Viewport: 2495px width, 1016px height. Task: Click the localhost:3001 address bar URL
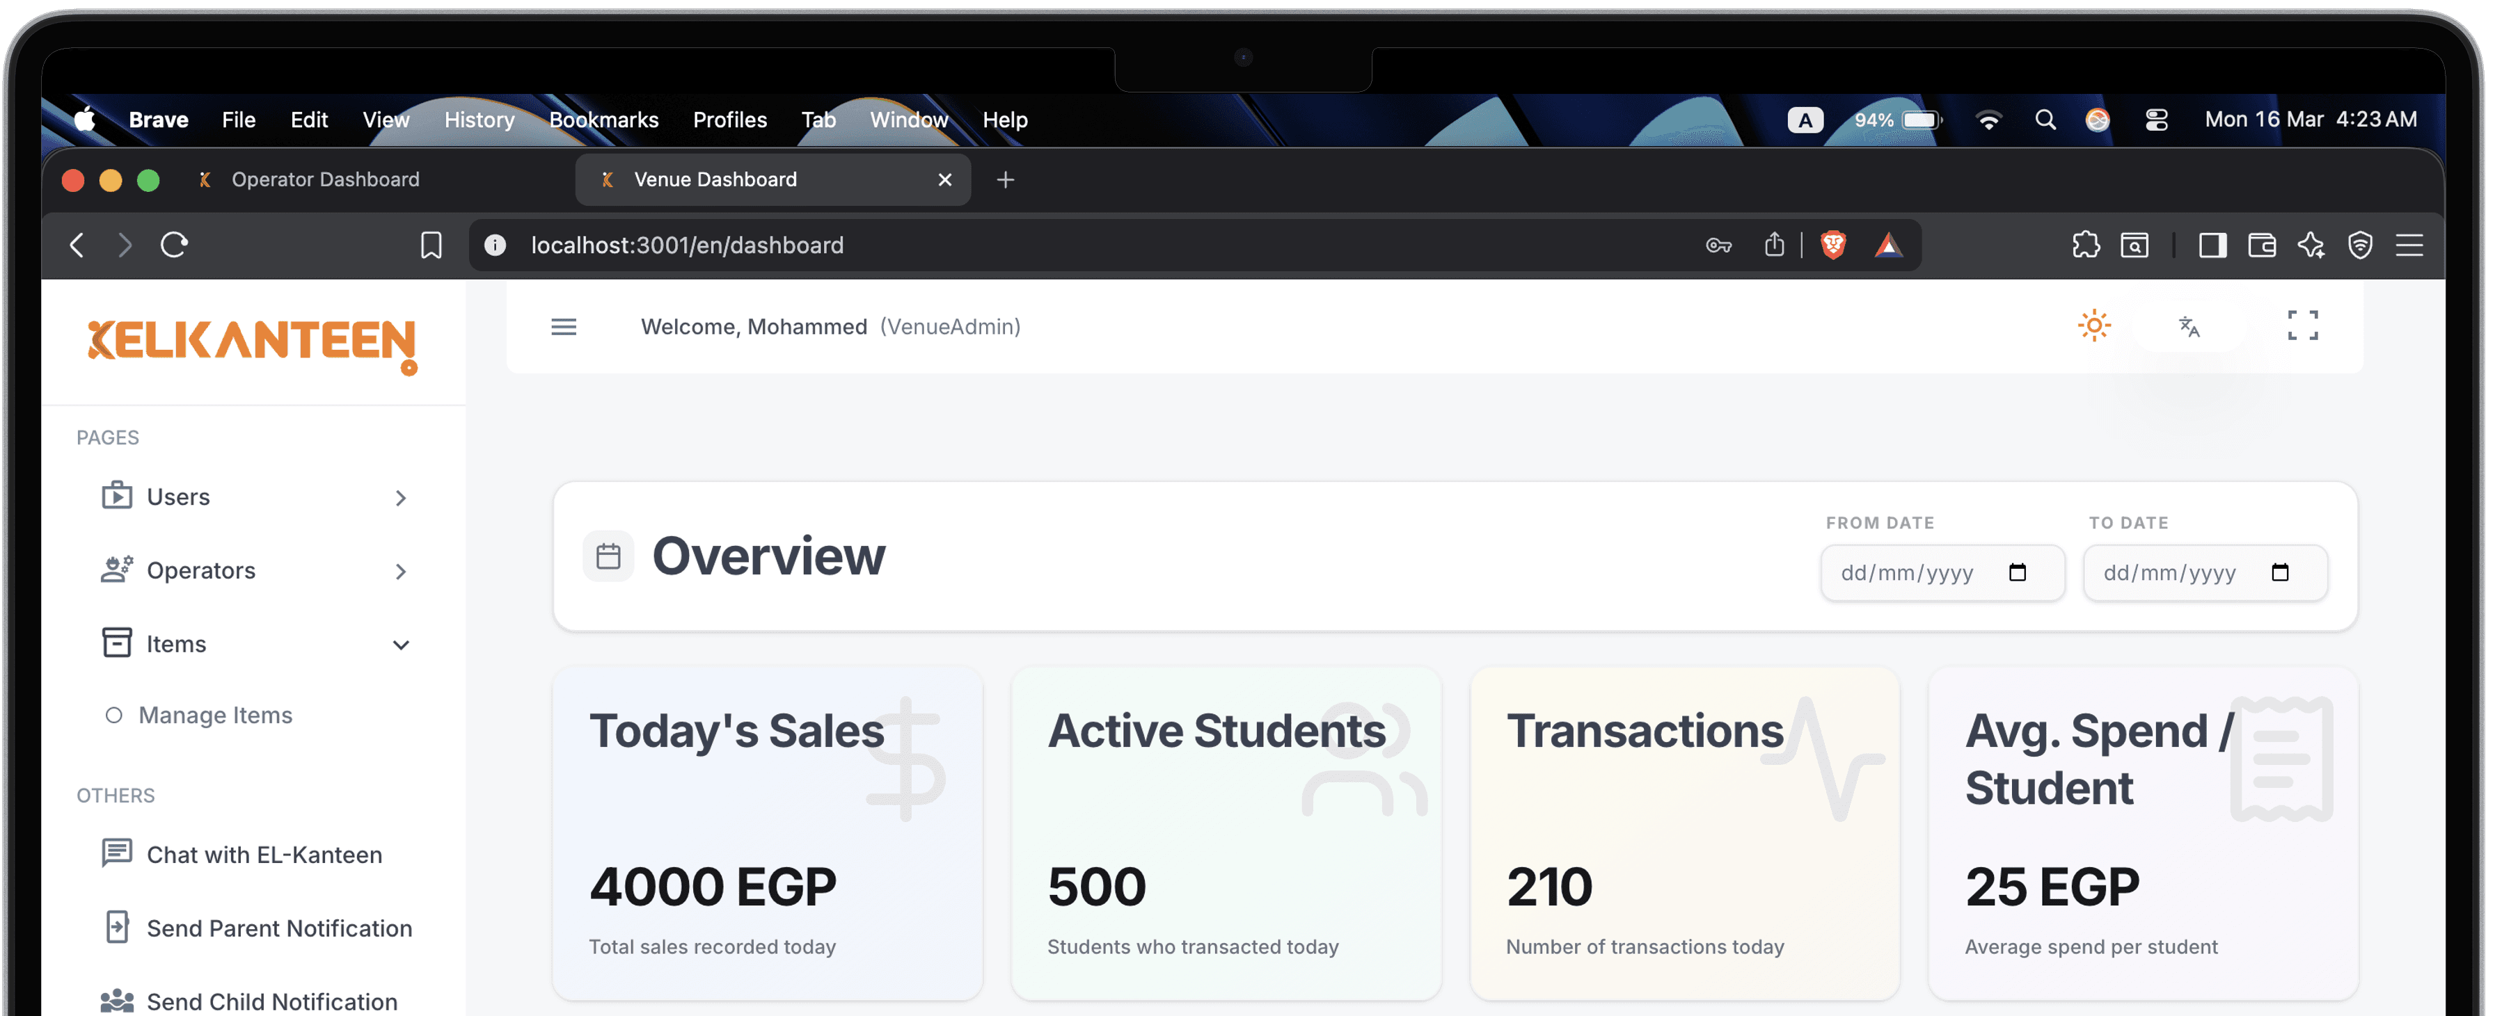pos(687,245)
